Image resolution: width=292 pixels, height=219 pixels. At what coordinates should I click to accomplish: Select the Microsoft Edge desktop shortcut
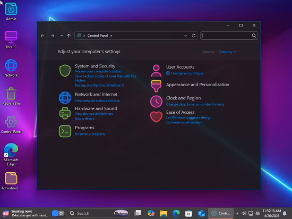point(11,154)
